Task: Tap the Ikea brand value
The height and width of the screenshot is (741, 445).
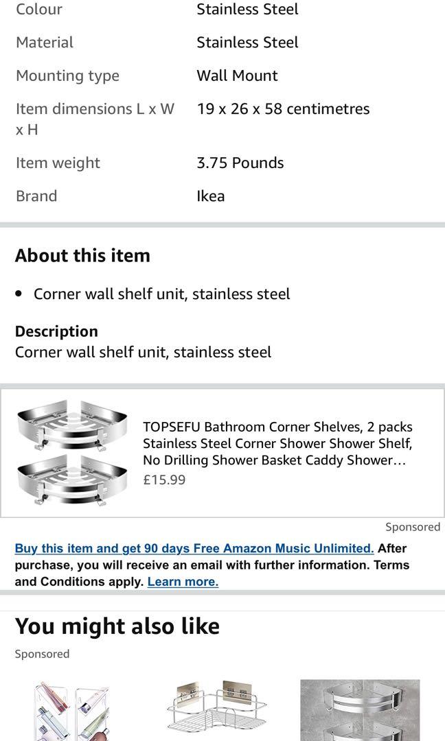Action: pos(210,196)
